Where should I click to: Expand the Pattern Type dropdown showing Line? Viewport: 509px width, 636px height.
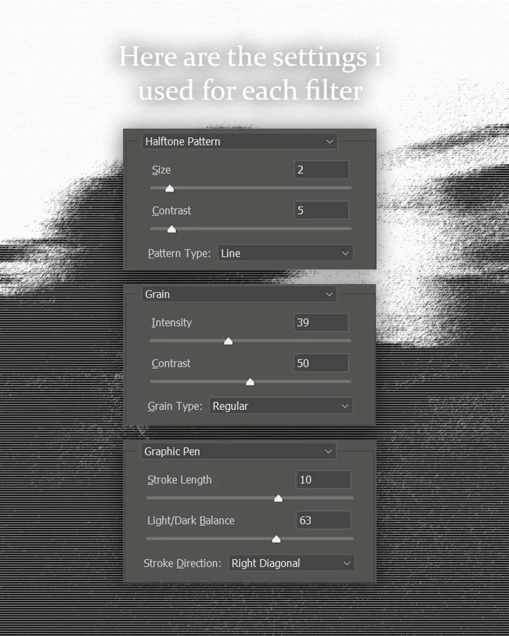(x=285, y=253)
